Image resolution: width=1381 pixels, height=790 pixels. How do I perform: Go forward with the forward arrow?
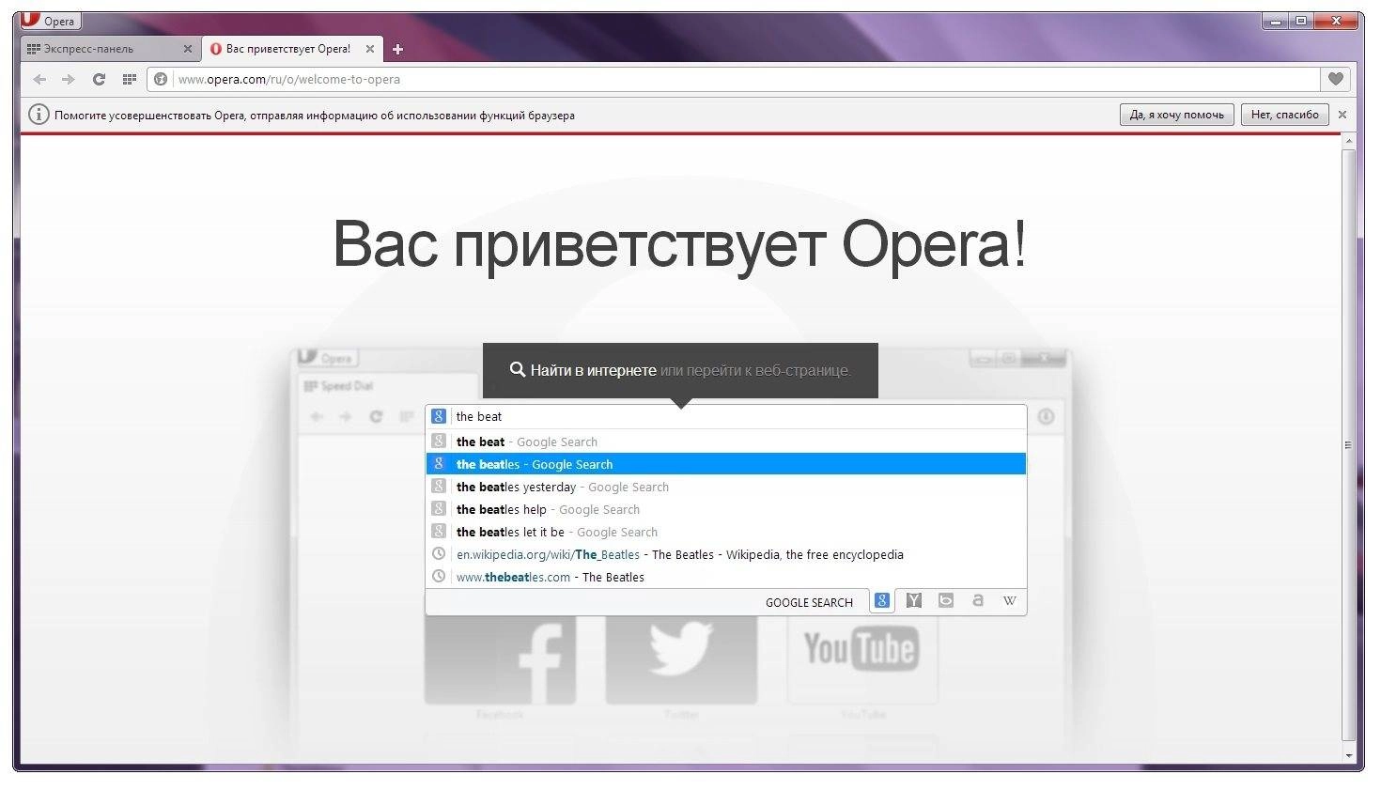pyautogui.click(x=68, y=80)
